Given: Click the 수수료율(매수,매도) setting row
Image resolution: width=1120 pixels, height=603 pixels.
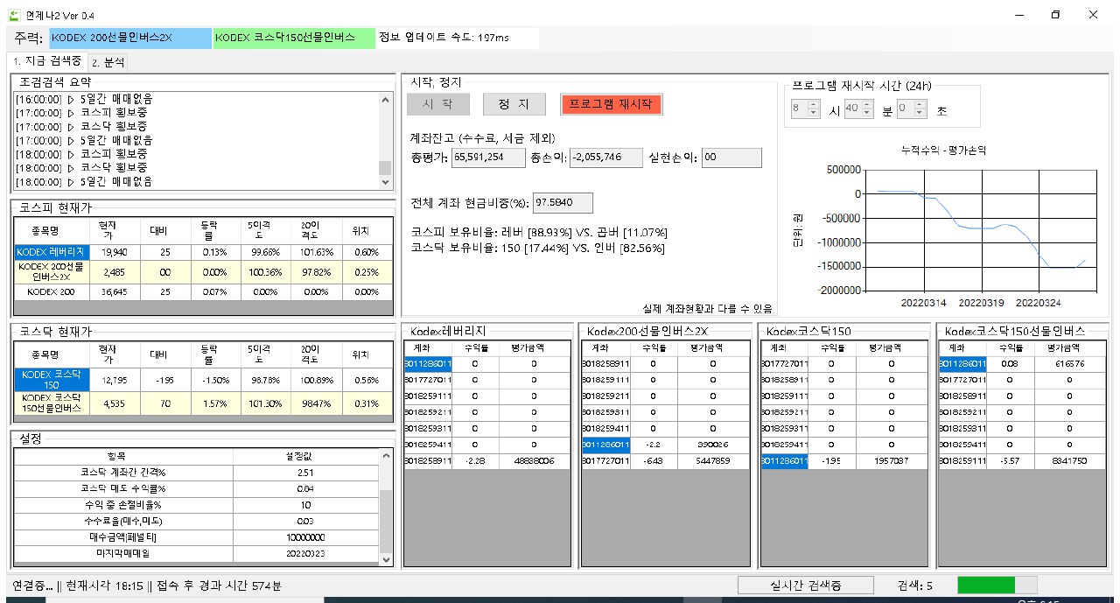Looking at the screenshot, I should click(197, 521).
